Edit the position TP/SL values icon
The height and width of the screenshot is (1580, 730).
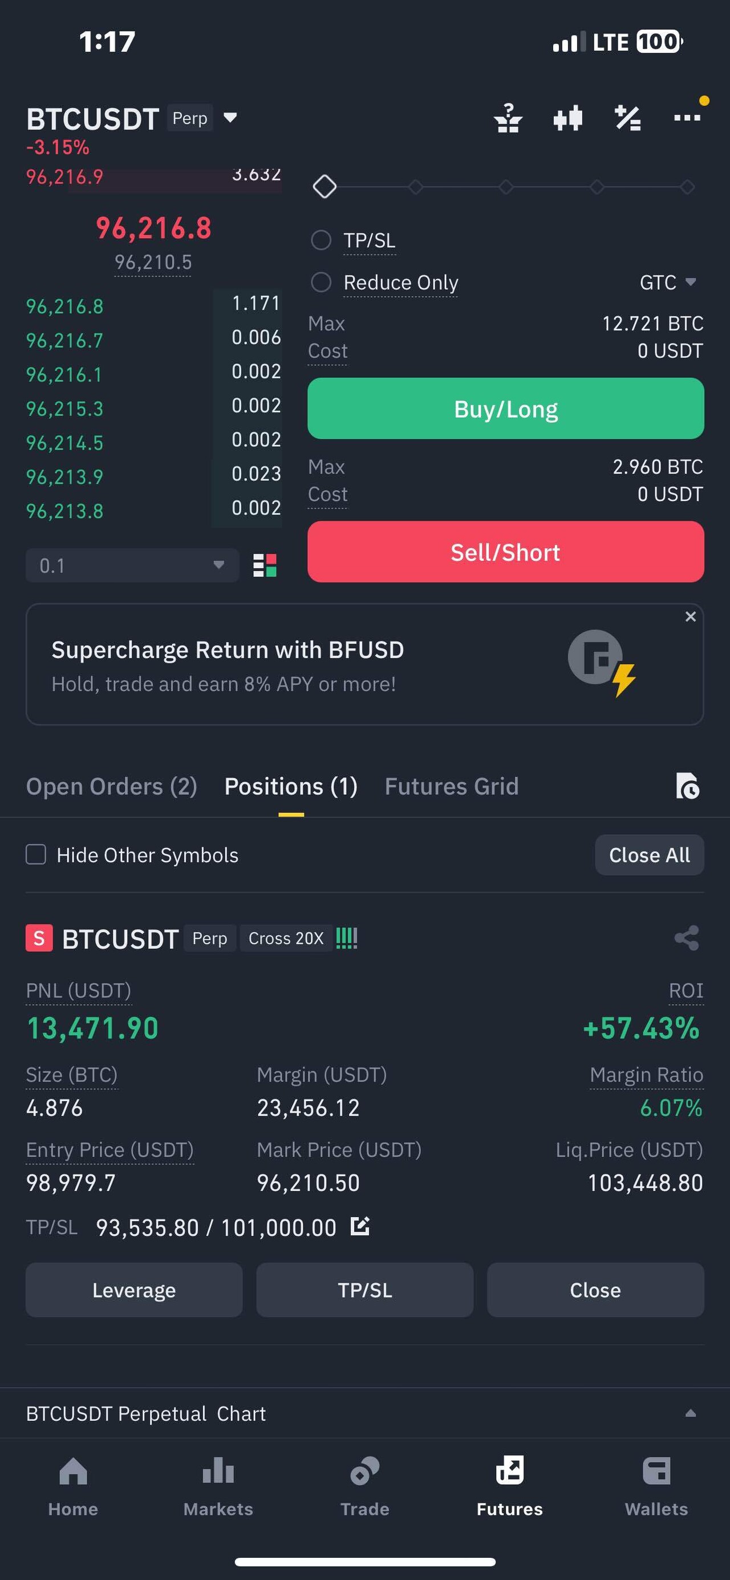360,1227
